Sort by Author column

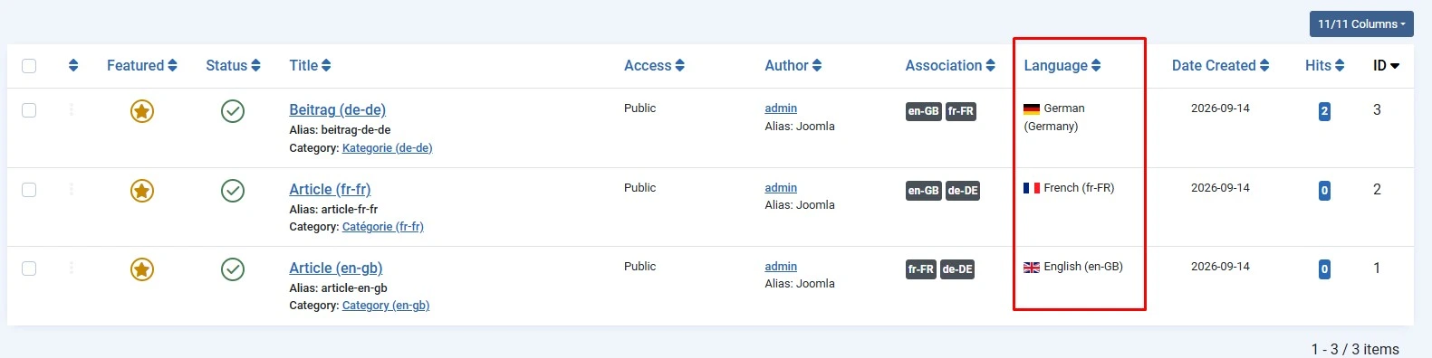793,65
